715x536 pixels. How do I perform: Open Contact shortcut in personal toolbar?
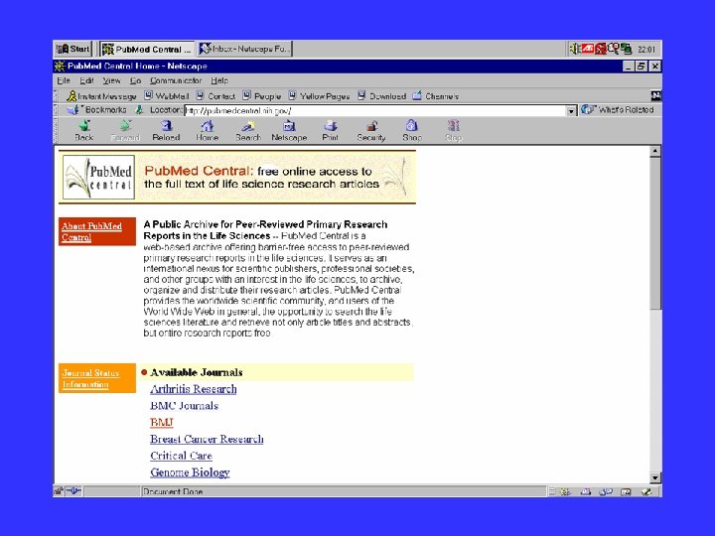point(216,96)
